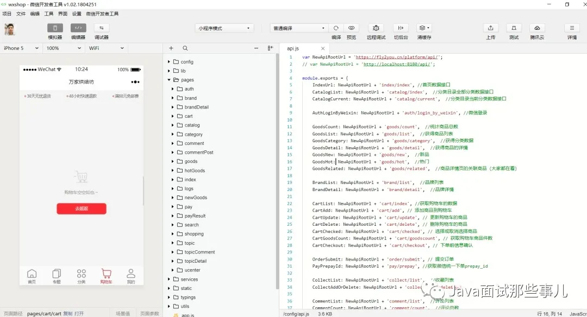Image resolution: width=587 pixels, height=317 pixels.
Task: Open the iPhone 5 device dropdown
Action: point(21,48)
